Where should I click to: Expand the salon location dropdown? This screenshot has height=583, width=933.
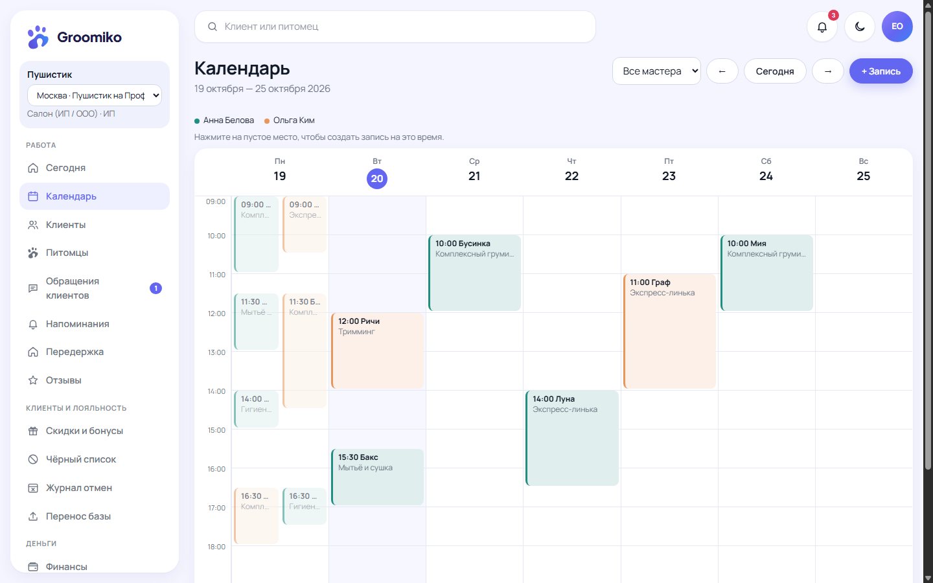click(95, 95)
